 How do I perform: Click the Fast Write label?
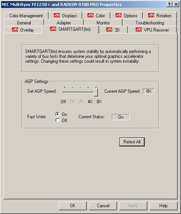point(37,117)
